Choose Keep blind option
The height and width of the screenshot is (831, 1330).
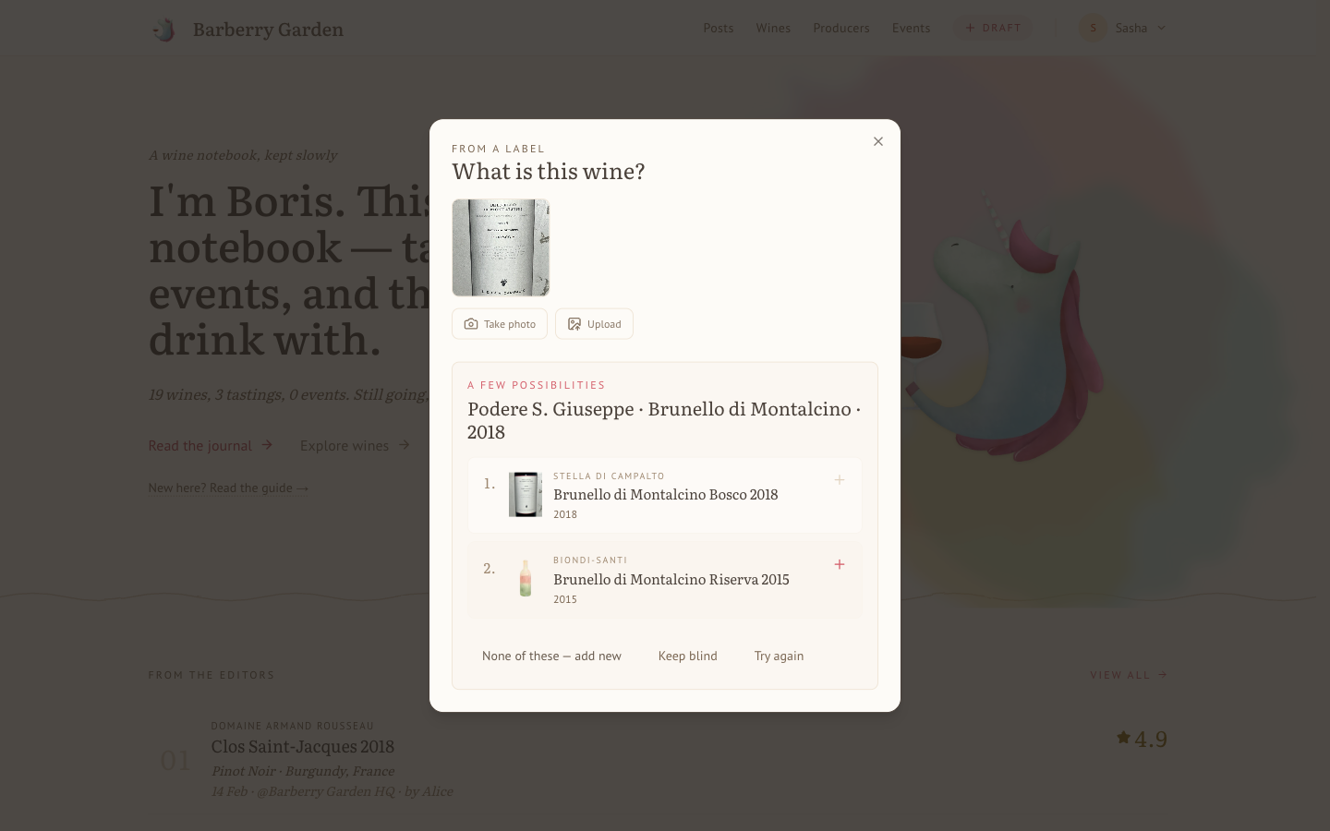pyautogui.click(x=687, y=656)
